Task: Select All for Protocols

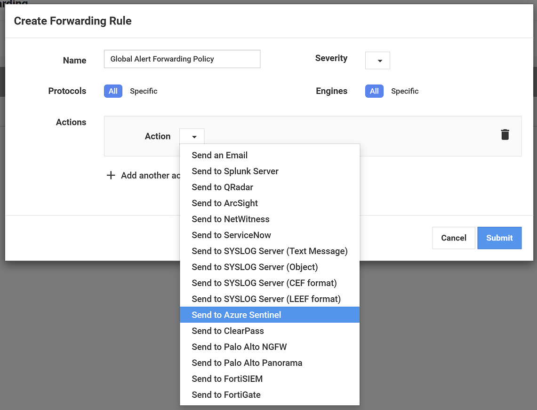Action: point(113,91)
